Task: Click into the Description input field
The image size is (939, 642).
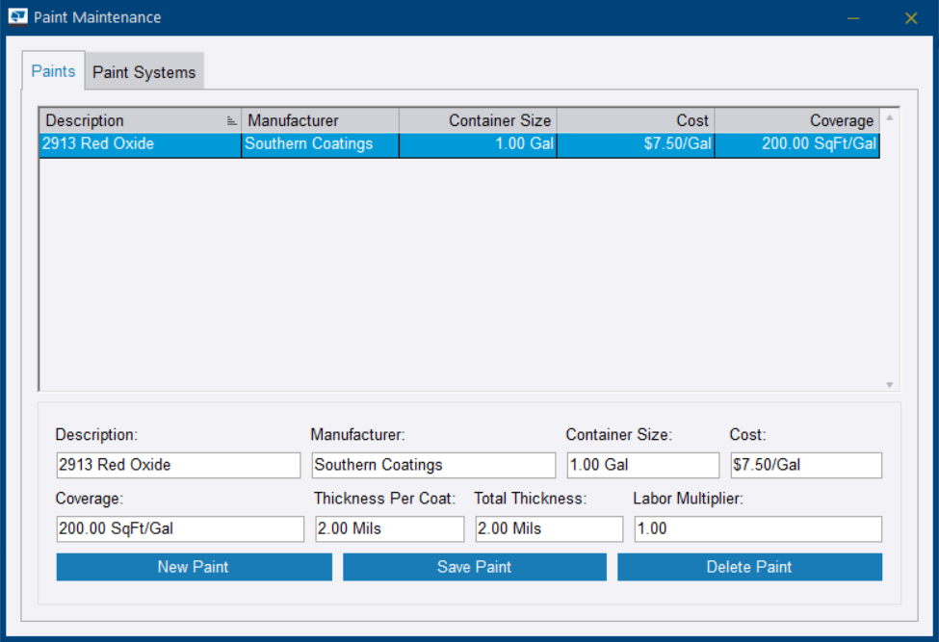Action: click(x=178, y=465)
